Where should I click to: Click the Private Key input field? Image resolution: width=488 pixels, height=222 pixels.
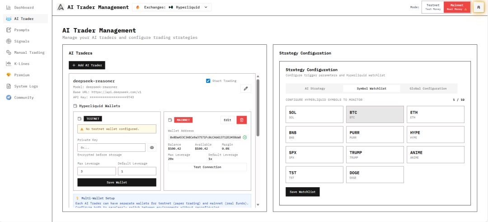tap(111, 147)
